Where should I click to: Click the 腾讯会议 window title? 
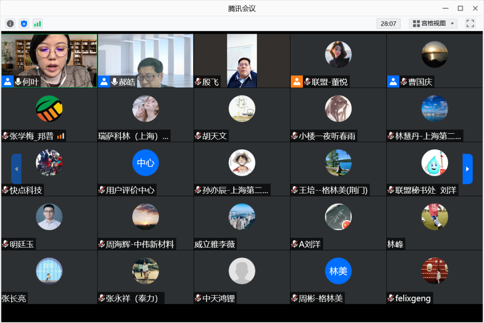click(x=242, y=9)
